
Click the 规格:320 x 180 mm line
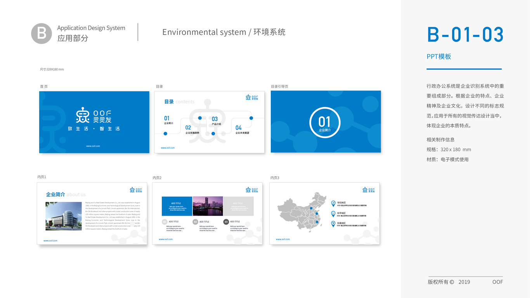pos(449,149)
